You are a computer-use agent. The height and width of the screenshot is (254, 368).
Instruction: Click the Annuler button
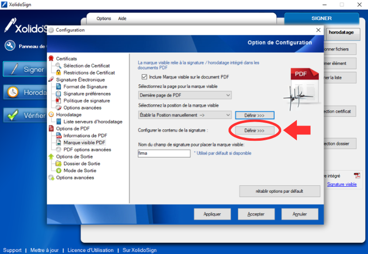point(300,214)
